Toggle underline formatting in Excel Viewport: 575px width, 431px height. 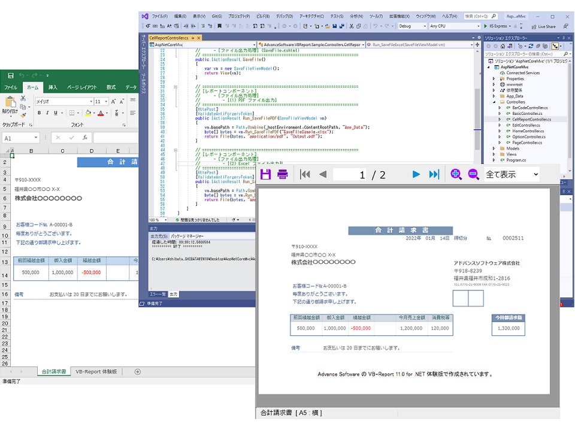56,113
